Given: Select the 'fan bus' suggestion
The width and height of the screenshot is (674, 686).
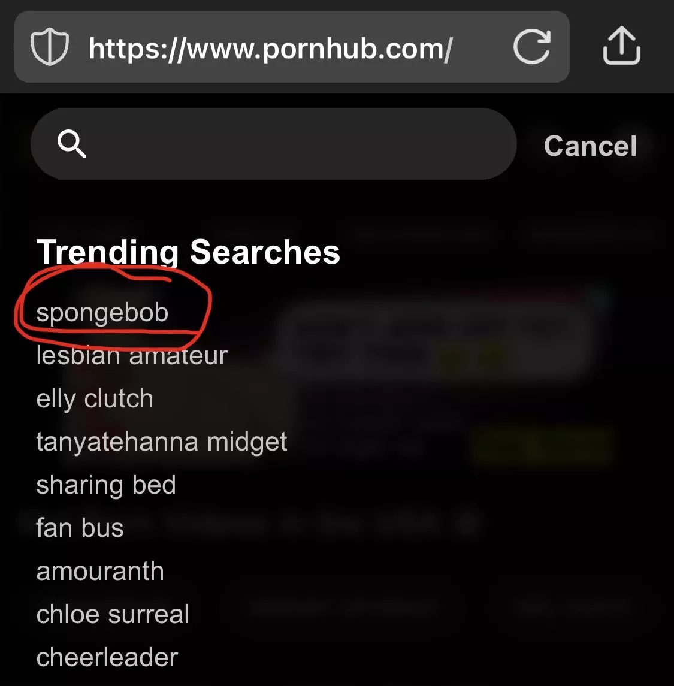Looking at the screenshot, I should [x=80, y=528].
